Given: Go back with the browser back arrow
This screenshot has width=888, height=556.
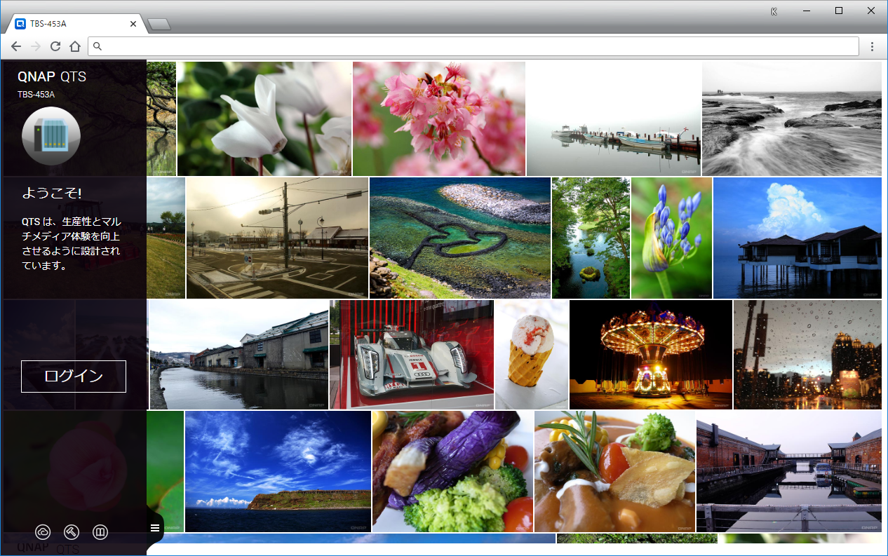Looking at the screenshot, I should click(16, 46).
